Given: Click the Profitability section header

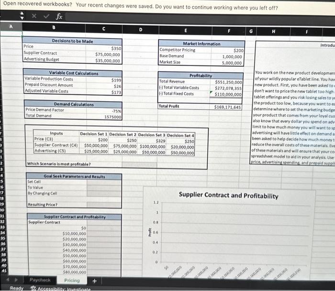Looking at the screenshot, I should point(201,76).
